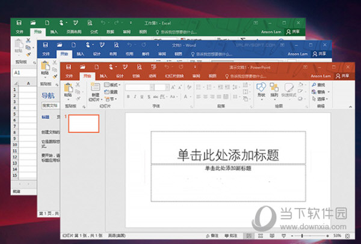Click the Tell me search box in PowerPoint
The width and height of the screenshot is (361, 244).
(x=245, y=76)
